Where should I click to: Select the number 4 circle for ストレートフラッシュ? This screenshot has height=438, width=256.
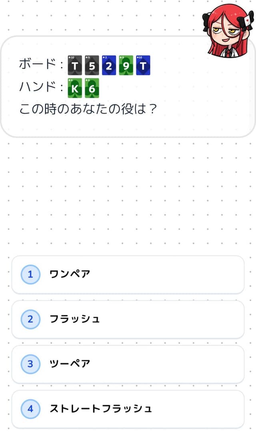(30, 409)
